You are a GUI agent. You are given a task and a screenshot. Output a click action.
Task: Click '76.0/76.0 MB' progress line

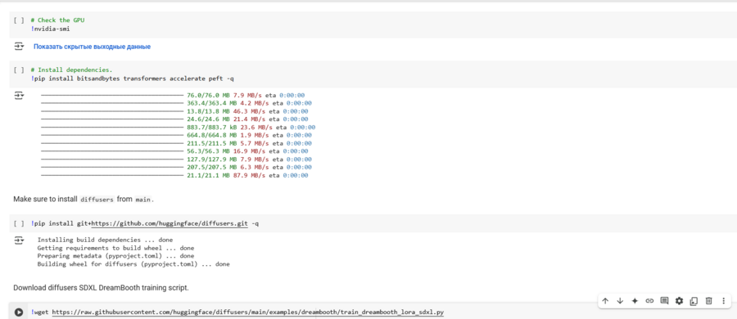173,95
